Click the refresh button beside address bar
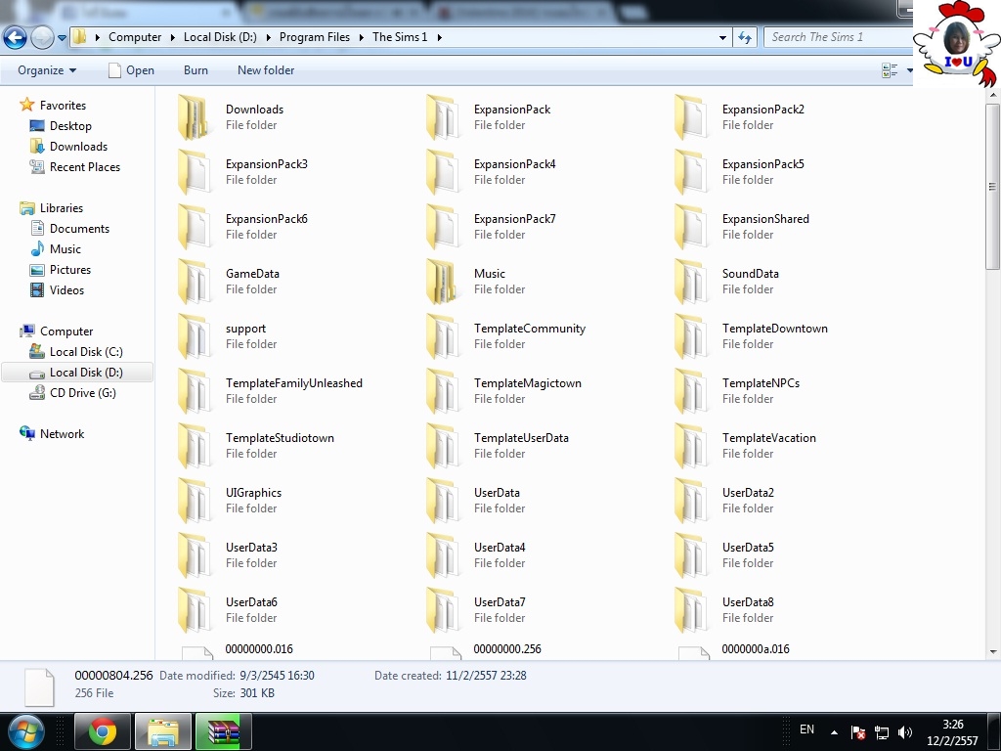The width and height of the screenshot is (1001, 751). [744, 38]
